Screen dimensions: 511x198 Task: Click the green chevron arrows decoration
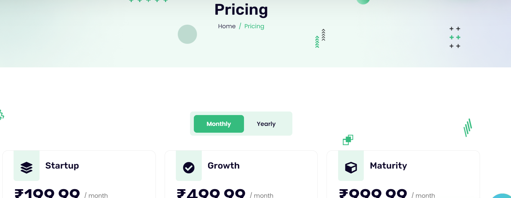[x=317, y=42]
